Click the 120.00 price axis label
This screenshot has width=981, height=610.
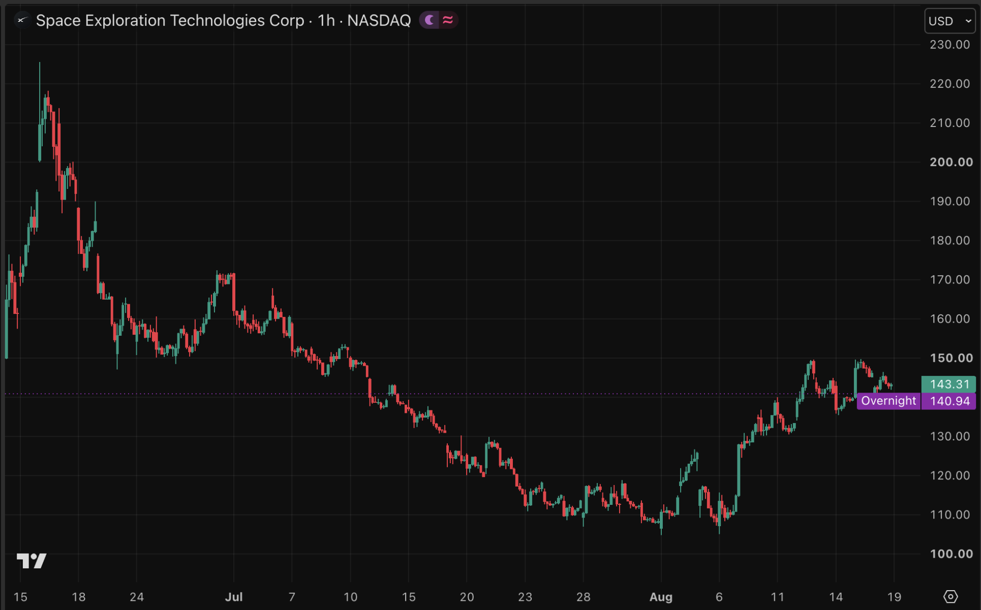point(949,475)
